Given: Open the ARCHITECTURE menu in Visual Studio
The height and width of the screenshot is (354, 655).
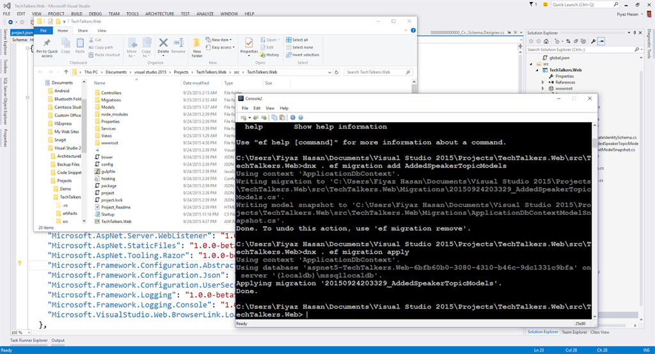Looking at the screenshot, I should tap(161, 13).
